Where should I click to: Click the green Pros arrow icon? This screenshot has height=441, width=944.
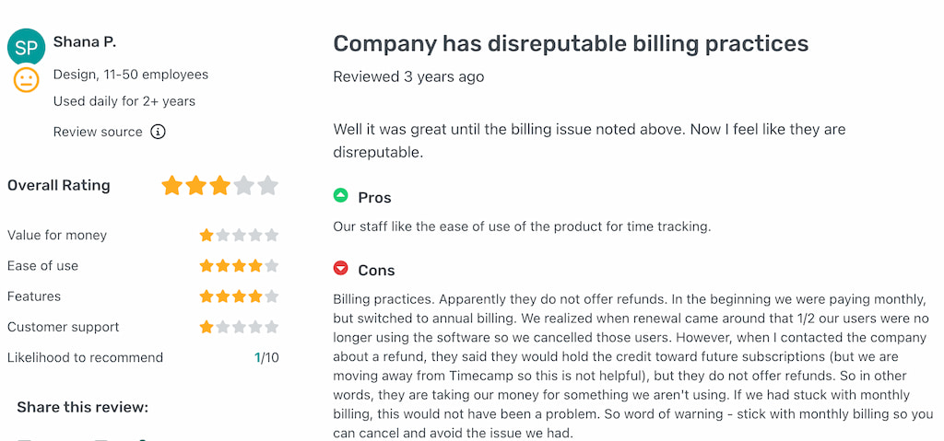click(341, 195)
